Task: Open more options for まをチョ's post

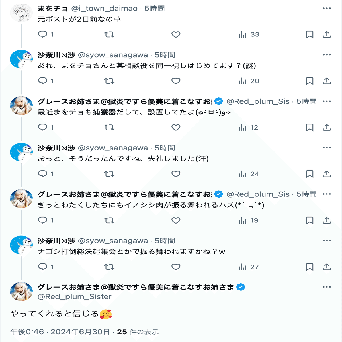Action: pyautogui.click(x=327, y=8)
